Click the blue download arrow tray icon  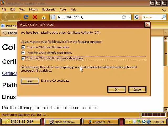coord(144,122)
